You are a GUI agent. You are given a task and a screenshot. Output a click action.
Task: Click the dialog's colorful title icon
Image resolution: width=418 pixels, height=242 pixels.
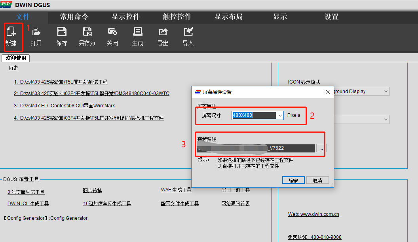coord(198,92)
